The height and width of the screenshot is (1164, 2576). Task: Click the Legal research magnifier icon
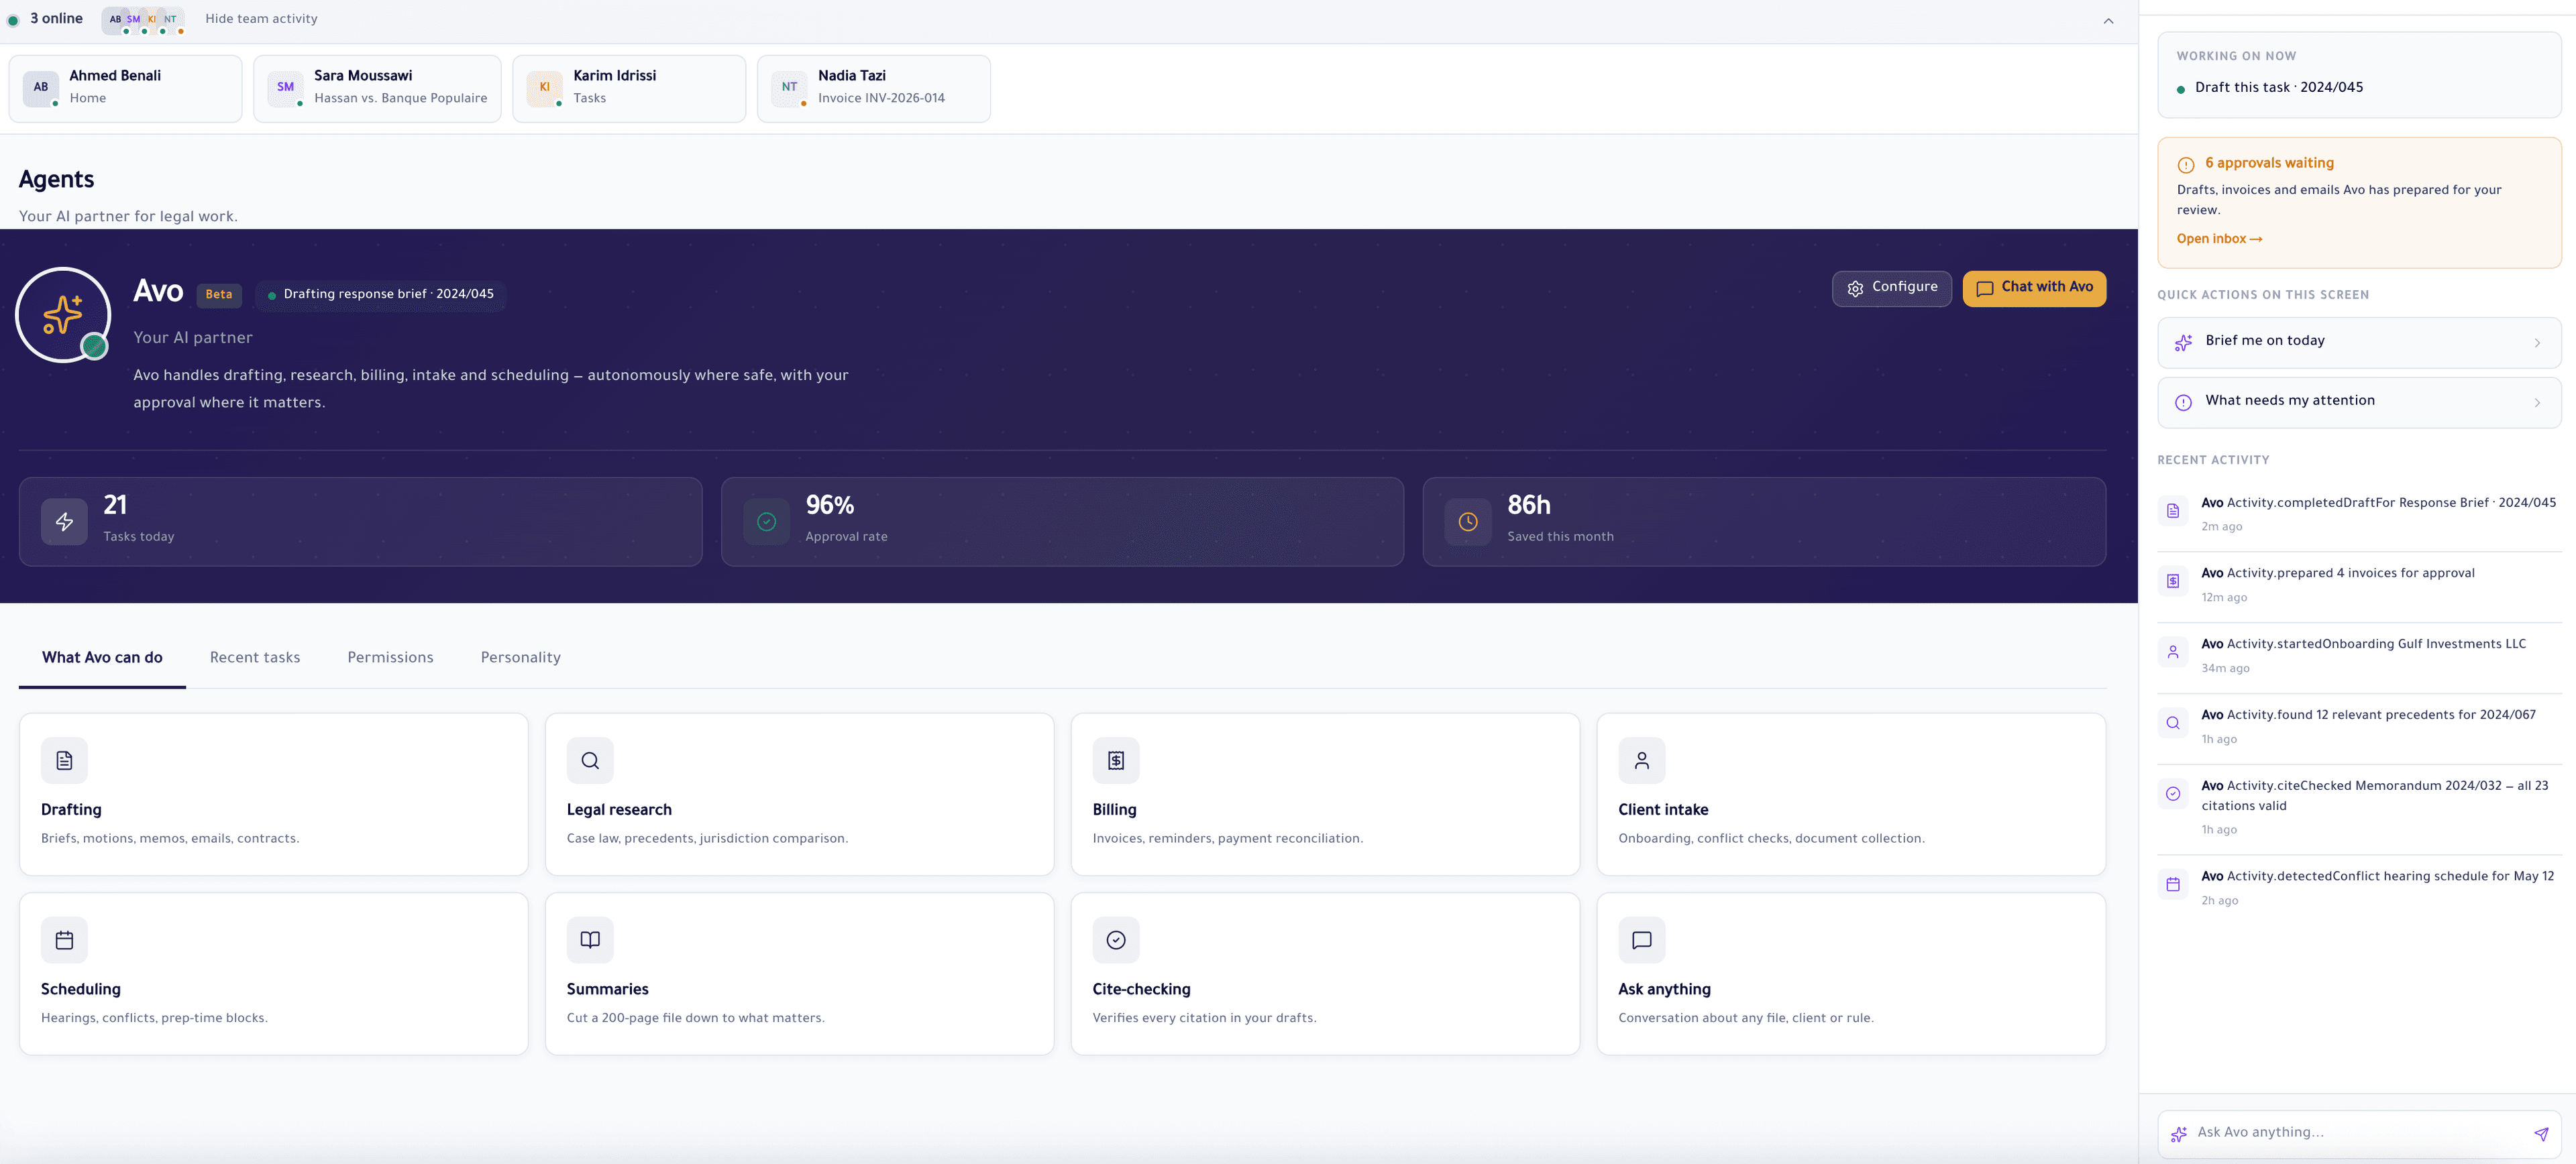tap(590, 760)
